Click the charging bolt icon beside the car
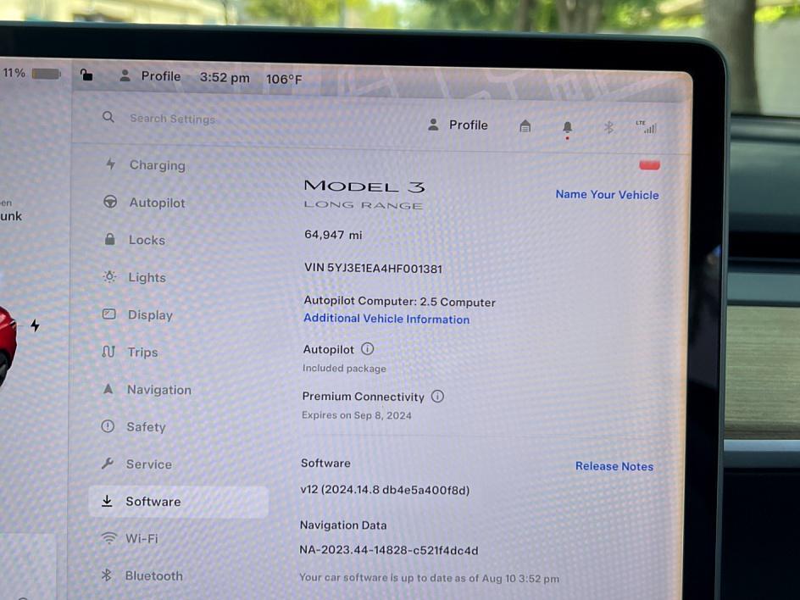Screen dimensions: 800x600 pyautogui.click(x=35, y=325)
